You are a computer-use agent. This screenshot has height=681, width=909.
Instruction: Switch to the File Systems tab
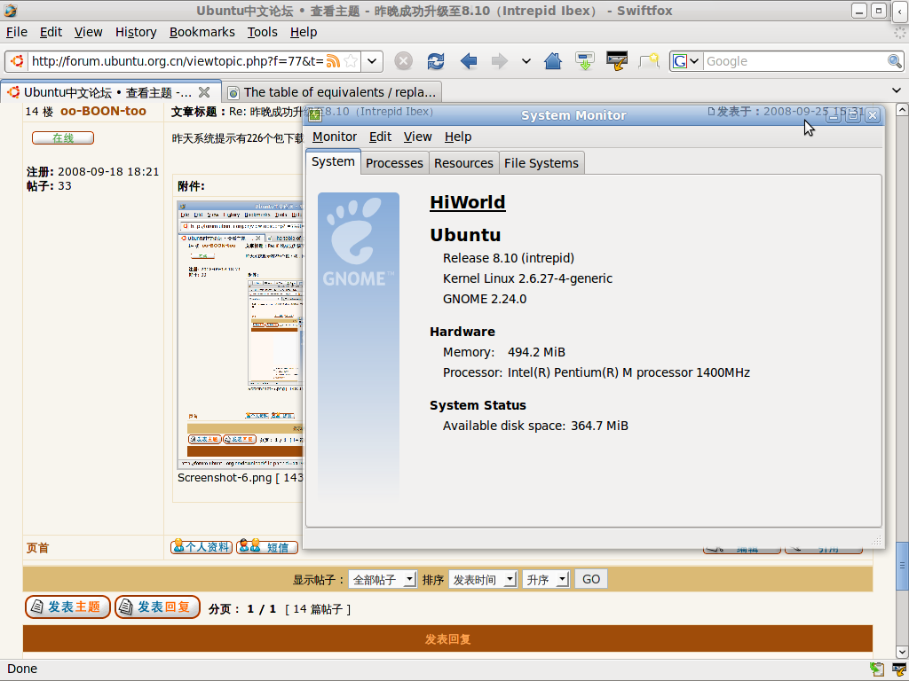click(541, 163)
